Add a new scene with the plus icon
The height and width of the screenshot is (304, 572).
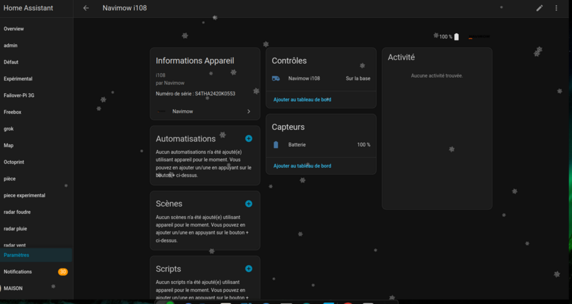point(248,204)
